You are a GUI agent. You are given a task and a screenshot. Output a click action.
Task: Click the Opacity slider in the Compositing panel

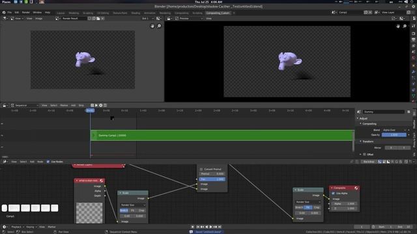click(x=394, y=135)
